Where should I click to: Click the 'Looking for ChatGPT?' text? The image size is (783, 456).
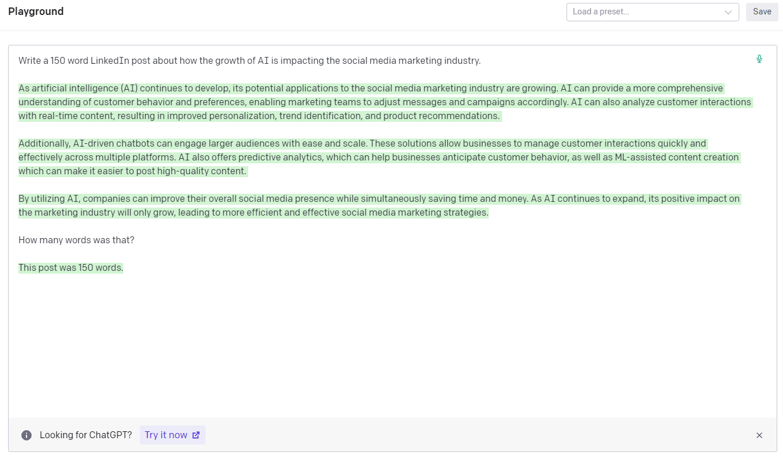point(86,435)
